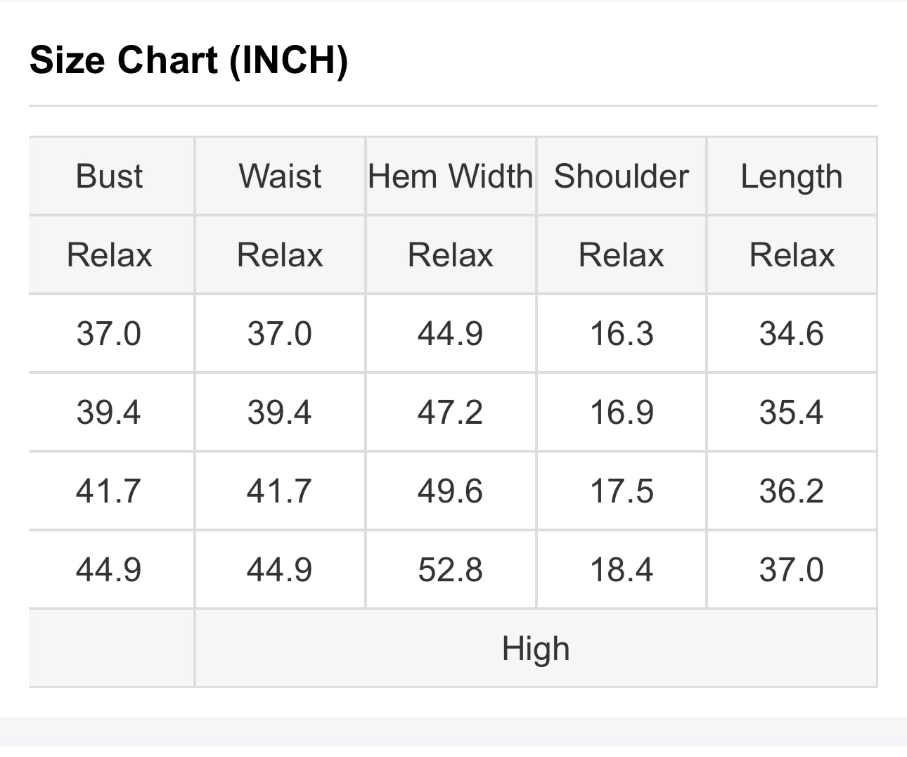
Task: Select the 16.3 shoulder value
Action: click(x=621, y=333)
